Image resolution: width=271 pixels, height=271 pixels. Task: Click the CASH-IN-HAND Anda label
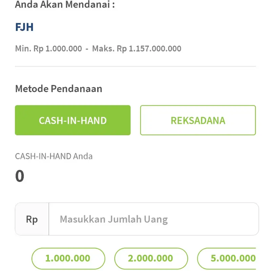pos(54,156)
